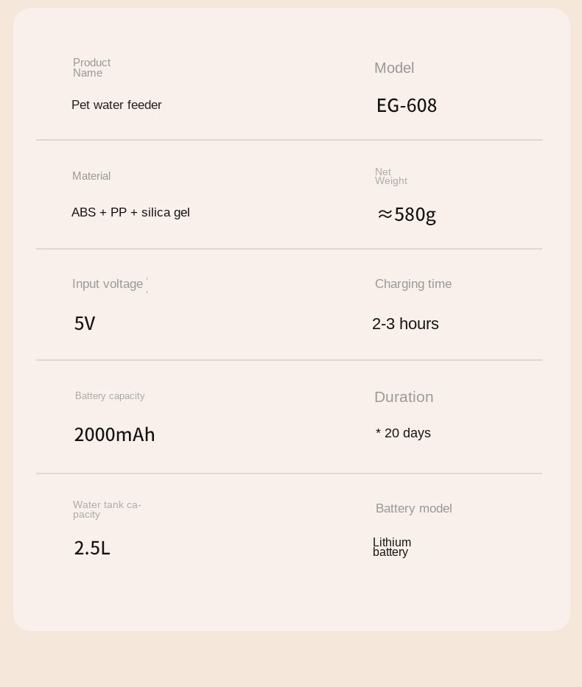
Task: Click the "Battery capacity" label
Action: 110,396
